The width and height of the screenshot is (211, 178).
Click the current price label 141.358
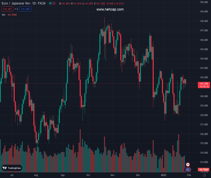tap(204, 84)
